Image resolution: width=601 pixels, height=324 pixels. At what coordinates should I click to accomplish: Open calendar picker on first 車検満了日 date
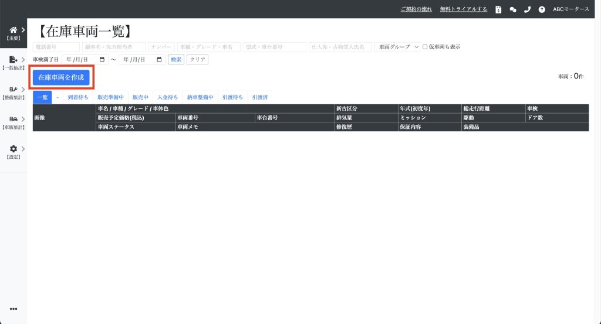point(102,60)
